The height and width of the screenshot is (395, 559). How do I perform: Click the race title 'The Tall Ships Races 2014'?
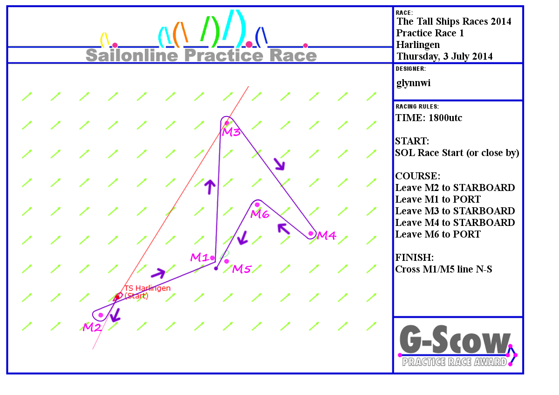coord(454,21)
